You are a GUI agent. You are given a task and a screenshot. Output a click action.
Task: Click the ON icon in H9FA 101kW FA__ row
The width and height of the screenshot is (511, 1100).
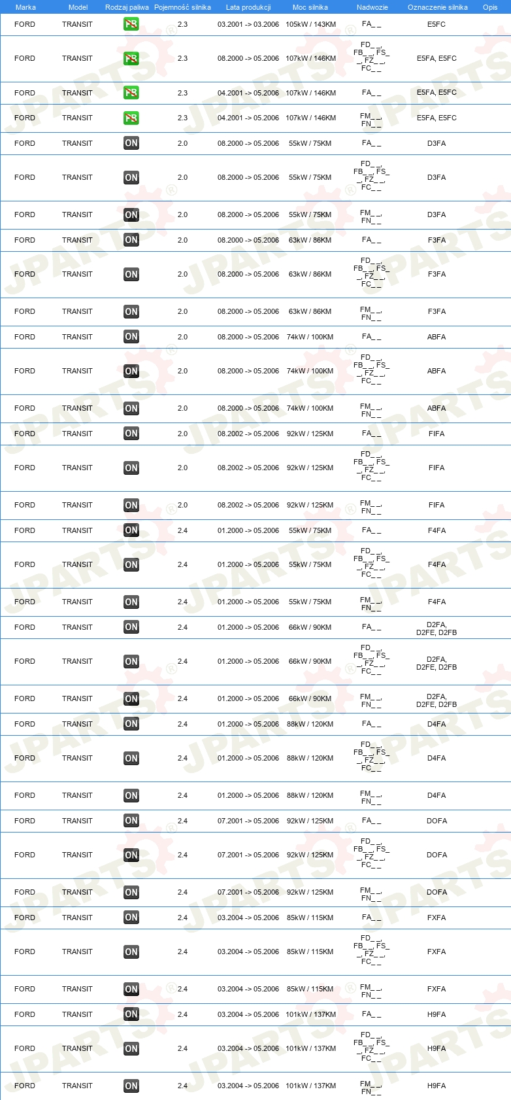[x=131, y=1014]
